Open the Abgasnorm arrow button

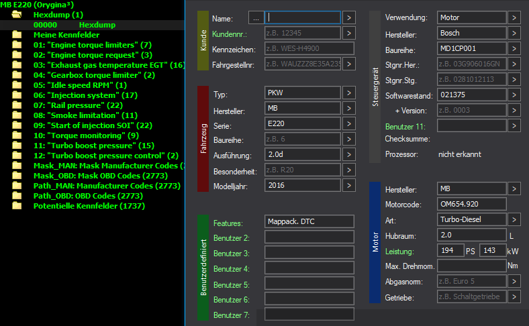coord(514,281)
